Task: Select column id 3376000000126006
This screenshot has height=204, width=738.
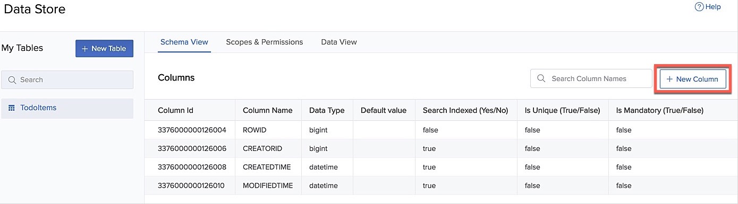Action: tap(192, 148)
